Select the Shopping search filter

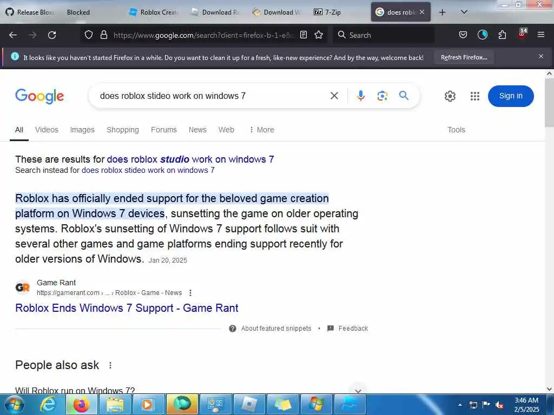pos(123,130)
